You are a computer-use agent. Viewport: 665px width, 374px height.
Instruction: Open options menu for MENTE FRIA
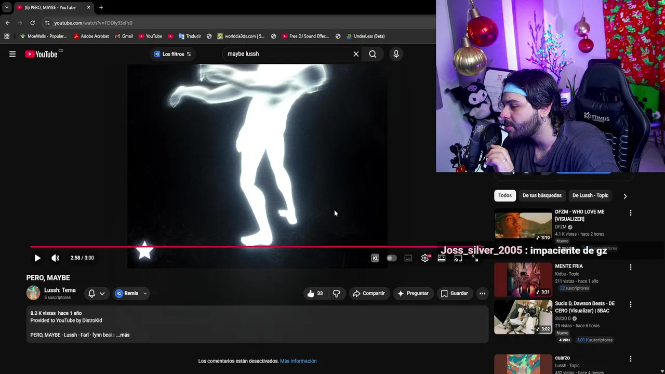coord(631,267)
